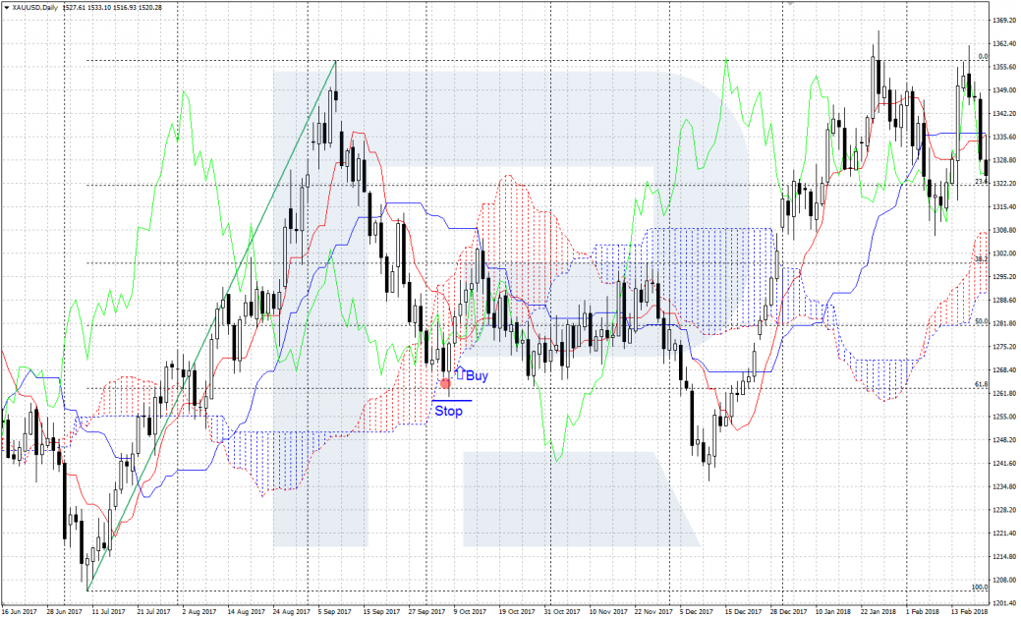
Task: Click the 10 Nov 2017 date label
Action: coord(608,612)
